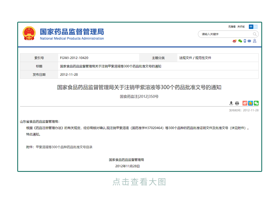The image size is (278, 205).
Task: Click the title text in the 标题 table row
Action: 111,66
